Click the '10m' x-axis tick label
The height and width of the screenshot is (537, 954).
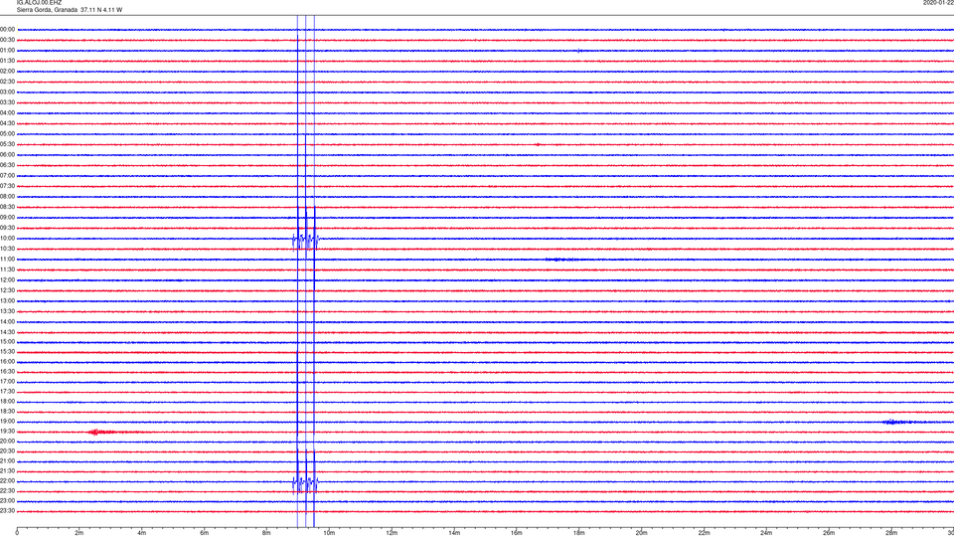[x=329, y=533]
